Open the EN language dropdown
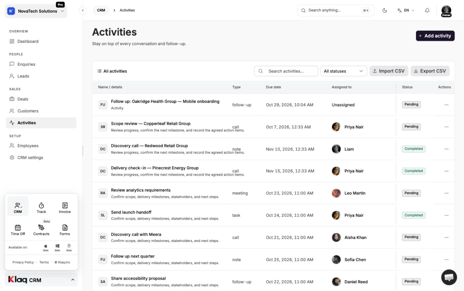 coord(406,10)
